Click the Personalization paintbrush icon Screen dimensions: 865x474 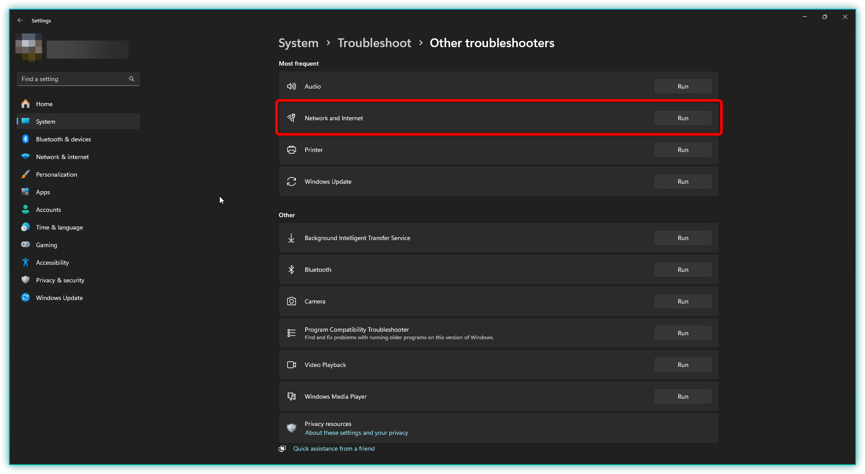pos(26,174)
